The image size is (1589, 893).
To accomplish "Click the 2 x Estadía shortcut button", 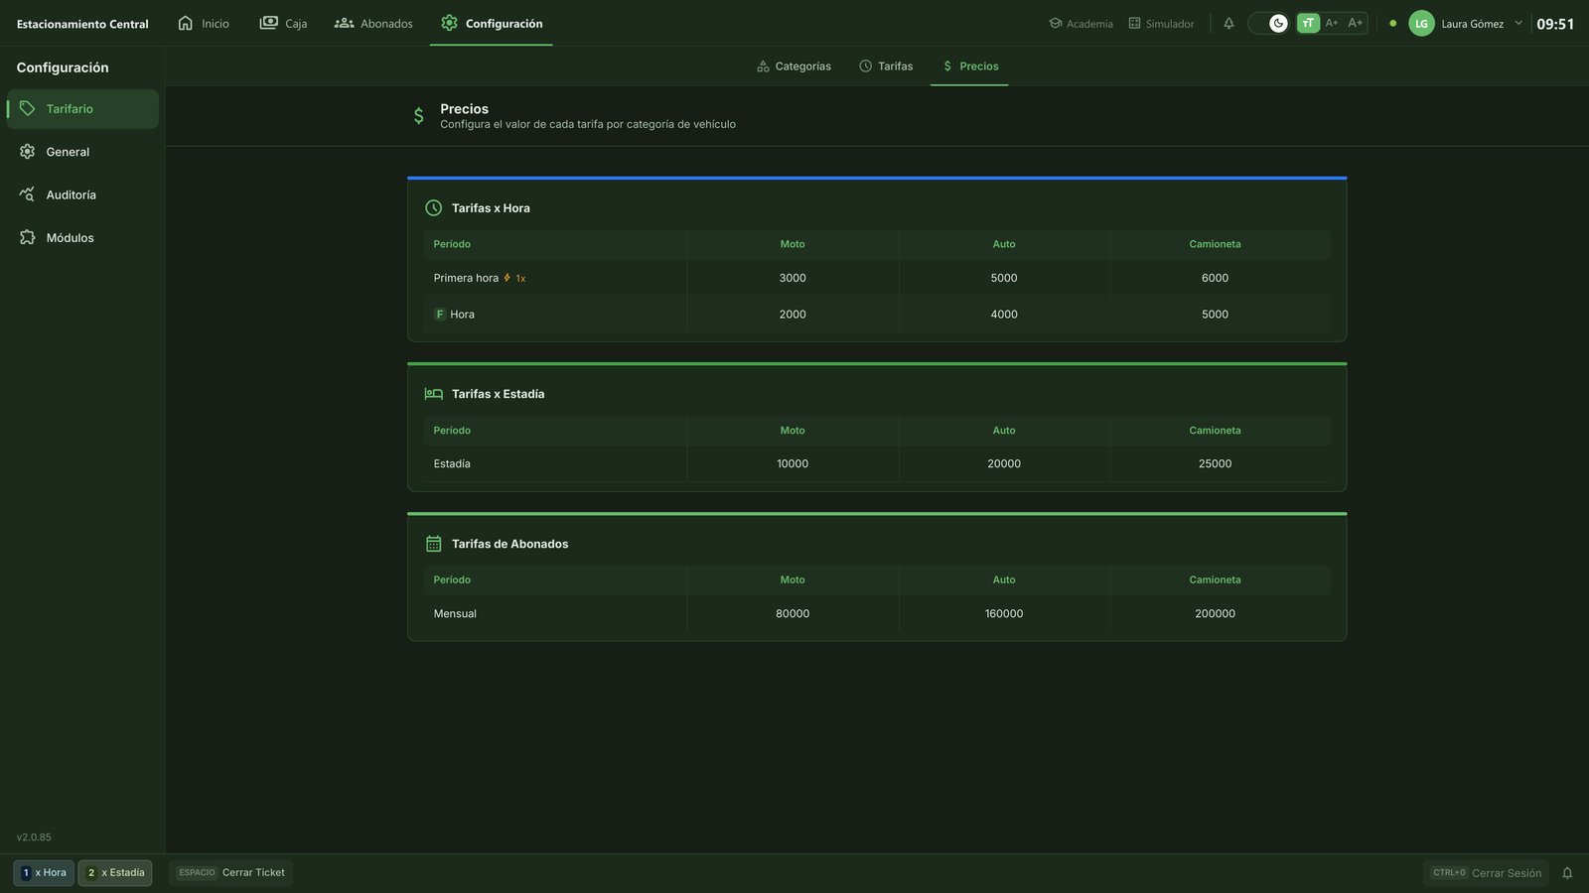I will (115, 873).
